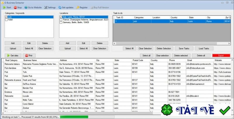This screenshot has height=119, width=234.
Task: Click Get updates in the toolbar
Action: point(66,8)
